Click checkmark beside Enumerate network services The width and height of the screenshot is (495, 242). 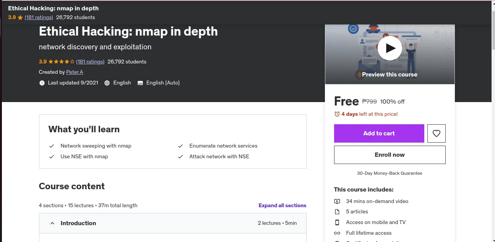click(x=180, y=146)
